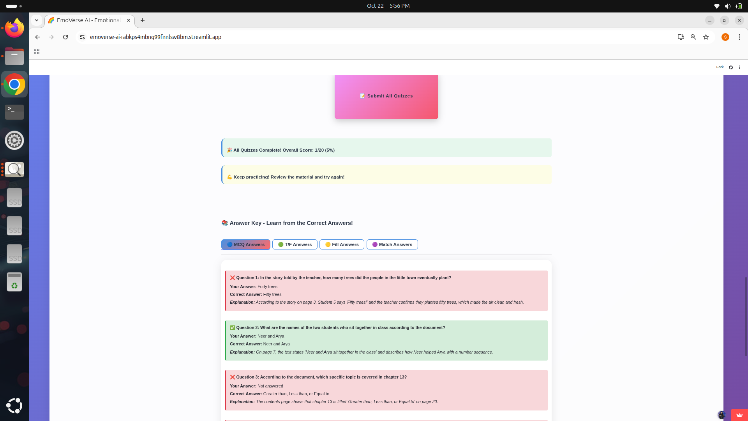Open the red Streamlit crown badge
Image resolution: width=748 pixels, height=421 pixels.
[739, 415]
